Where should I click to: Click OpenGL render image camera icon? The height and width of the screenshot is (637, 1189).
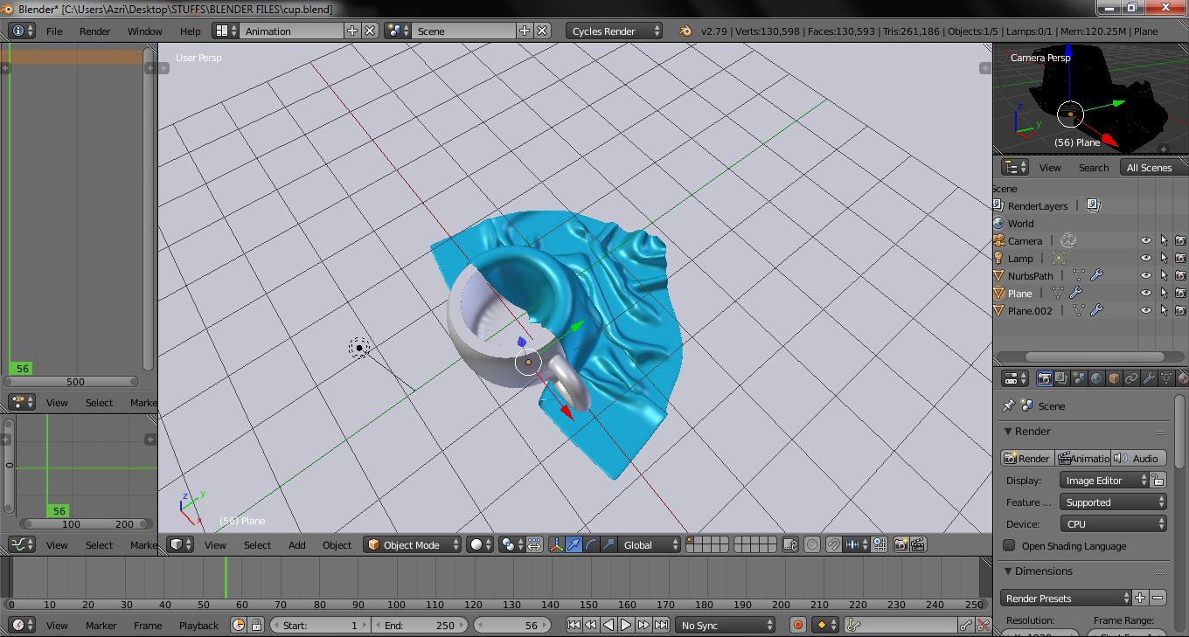(x=901, y=544)
